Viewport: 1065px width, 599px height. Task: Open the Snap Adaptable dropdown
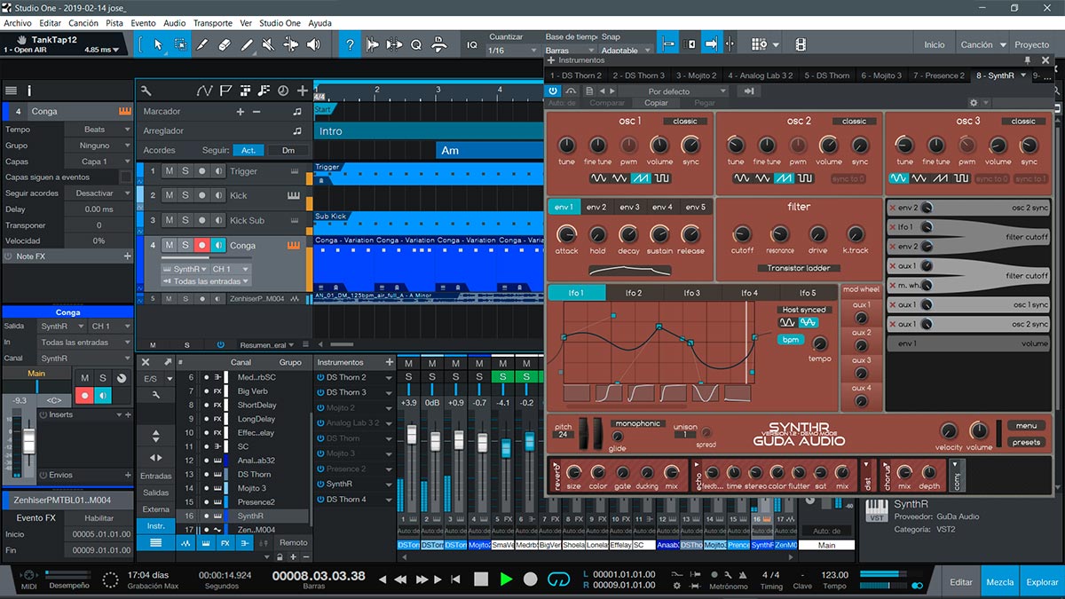tap(626, 51)
